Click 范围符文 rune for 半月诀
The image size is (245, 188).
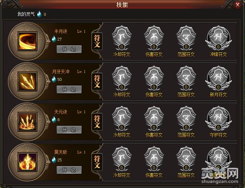tap(186, 38)
